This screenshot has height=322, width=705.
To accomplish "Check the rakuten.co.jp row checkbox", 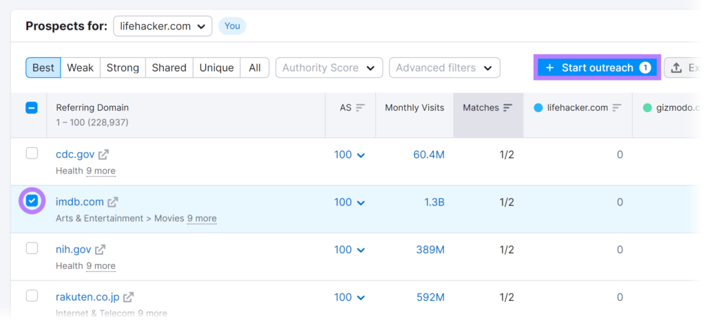I will (32, 296).
